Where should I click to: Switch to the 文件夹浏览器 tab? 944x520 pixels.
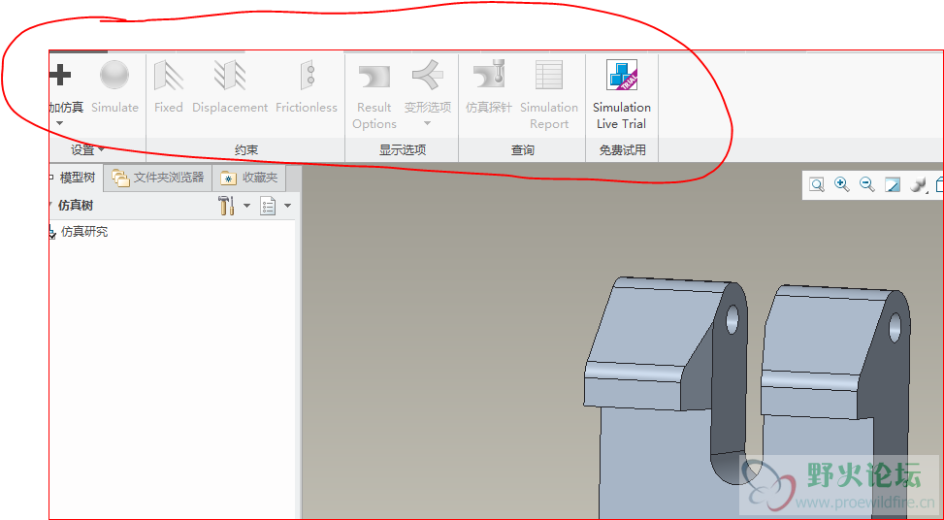click(x=158, y=179)
